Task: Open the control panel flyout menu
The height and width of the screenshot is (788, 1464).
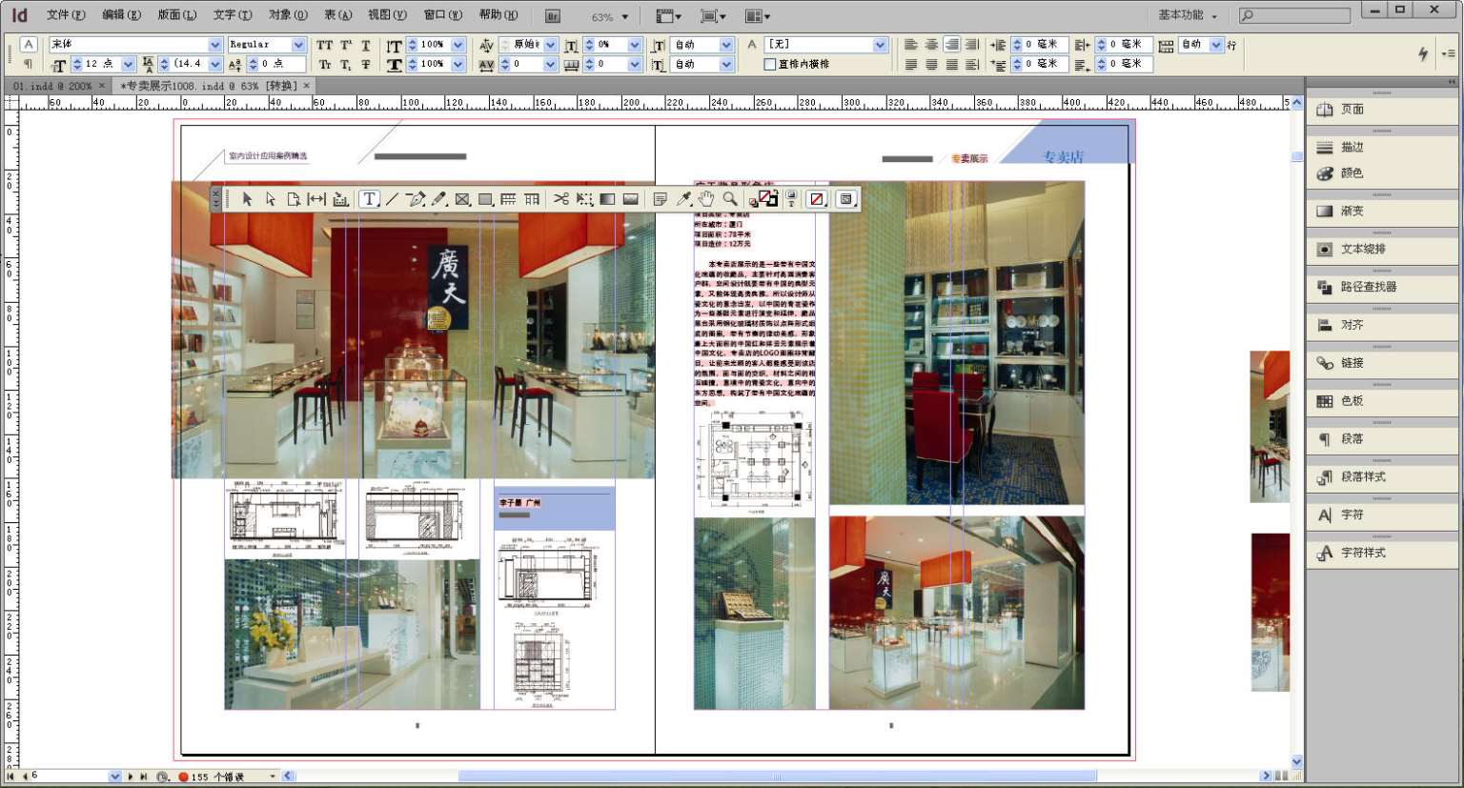Action: coord(1449,54)
